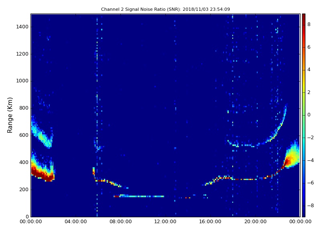Click the 1200 range tick label
This screenshot has width=321, height=240.
pos(22,54)
